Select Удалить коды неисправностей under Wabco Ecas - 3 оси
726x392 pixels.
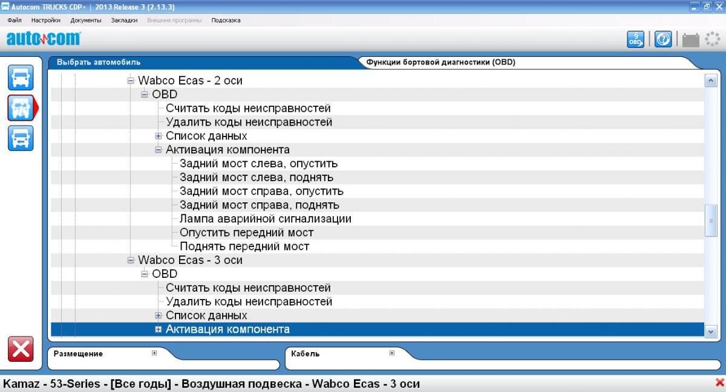pyautogui.click(x=249, y=302)
